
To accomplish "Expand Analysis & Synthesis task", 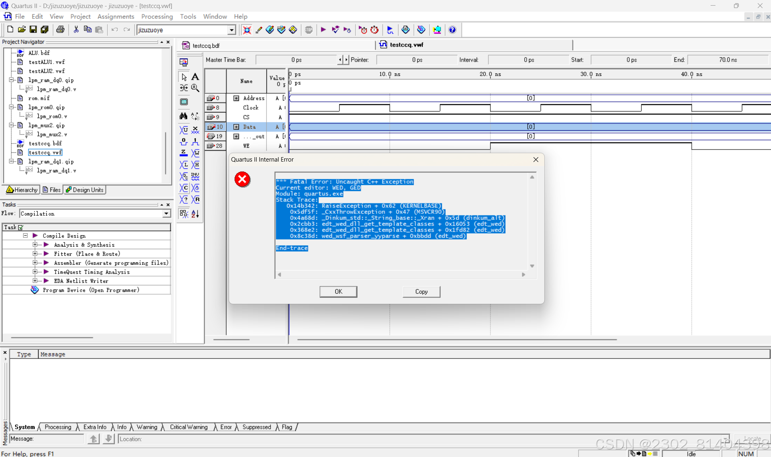I will coord(35,245).
